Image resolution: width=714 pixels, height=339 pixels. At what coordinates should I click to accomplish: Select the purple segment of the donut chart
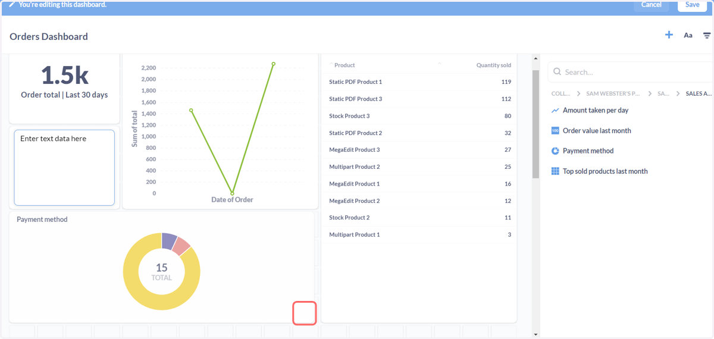pos(169,240)
